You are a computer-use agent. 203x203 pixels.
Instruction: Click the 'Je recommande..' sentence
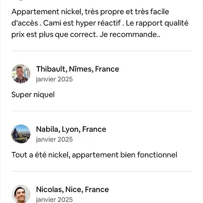(130, 35)
